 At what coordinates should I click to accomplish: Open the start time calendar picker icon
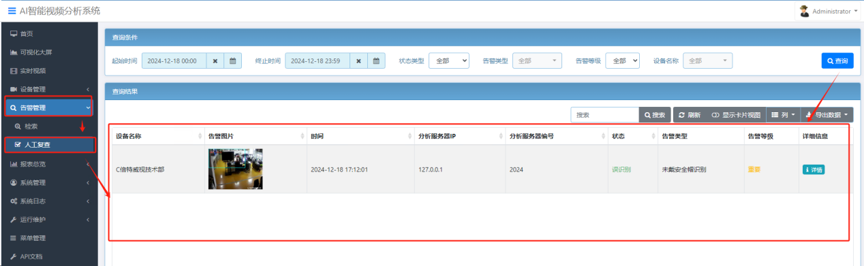(x=233, y=61)
